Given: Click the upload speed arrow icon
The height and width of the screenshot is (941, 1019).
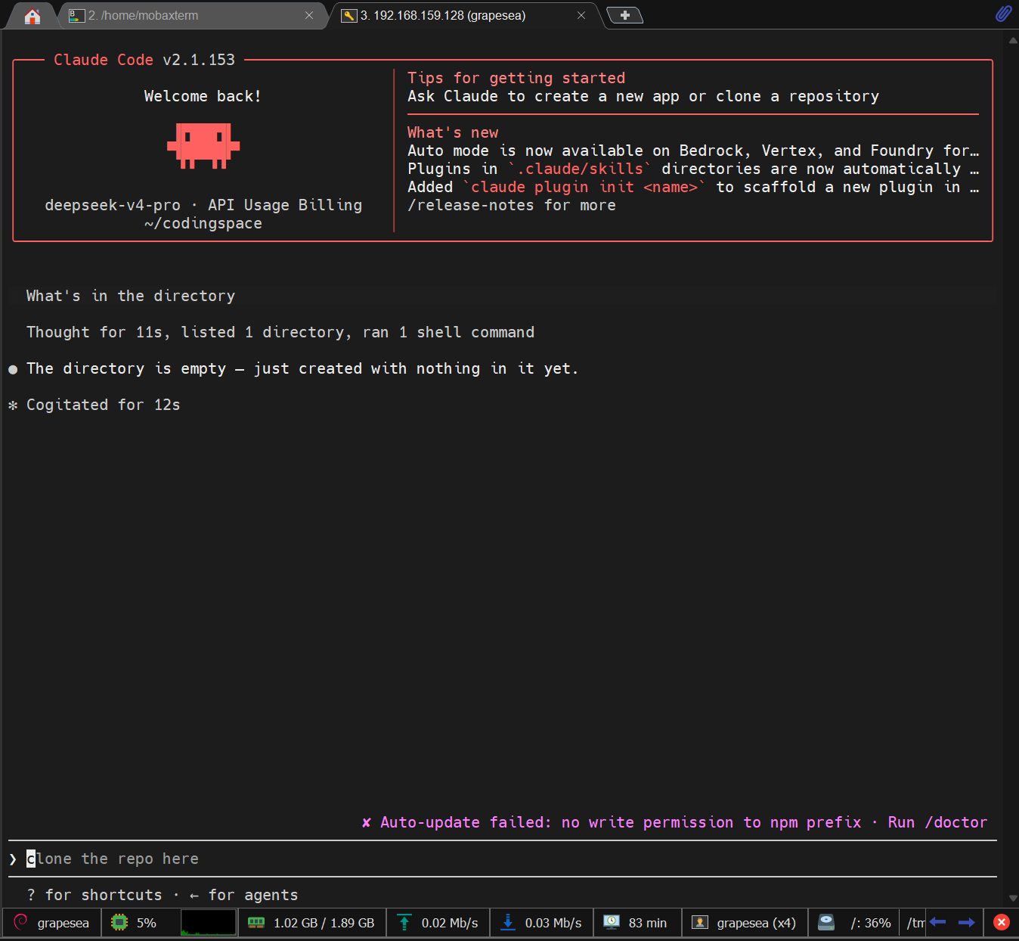Looking at the screenshot, I should [x=404, y=922].
